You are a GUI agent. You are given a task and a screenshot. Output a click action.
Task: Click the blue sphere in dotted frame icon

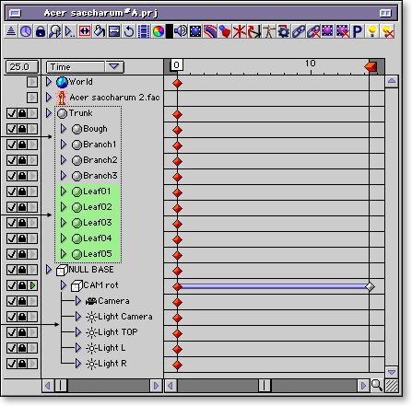195,31
